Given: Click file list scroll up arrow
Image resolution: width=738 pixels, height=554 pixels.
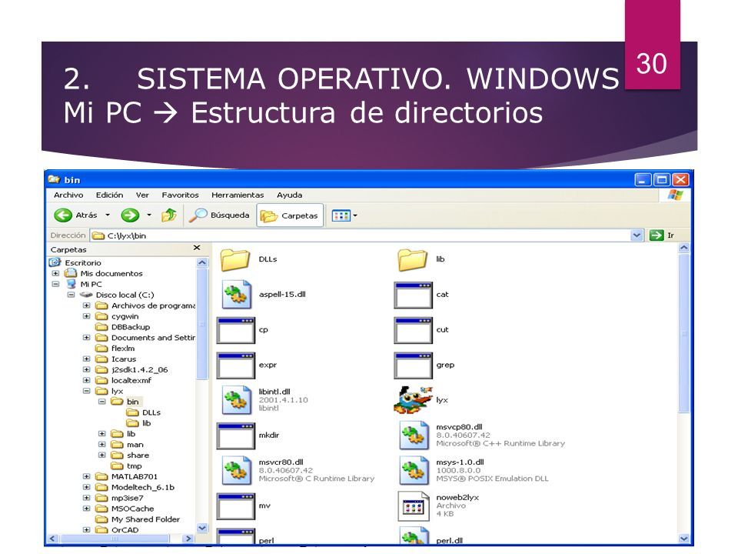Looking at the screenshot, I should [684, 248].
